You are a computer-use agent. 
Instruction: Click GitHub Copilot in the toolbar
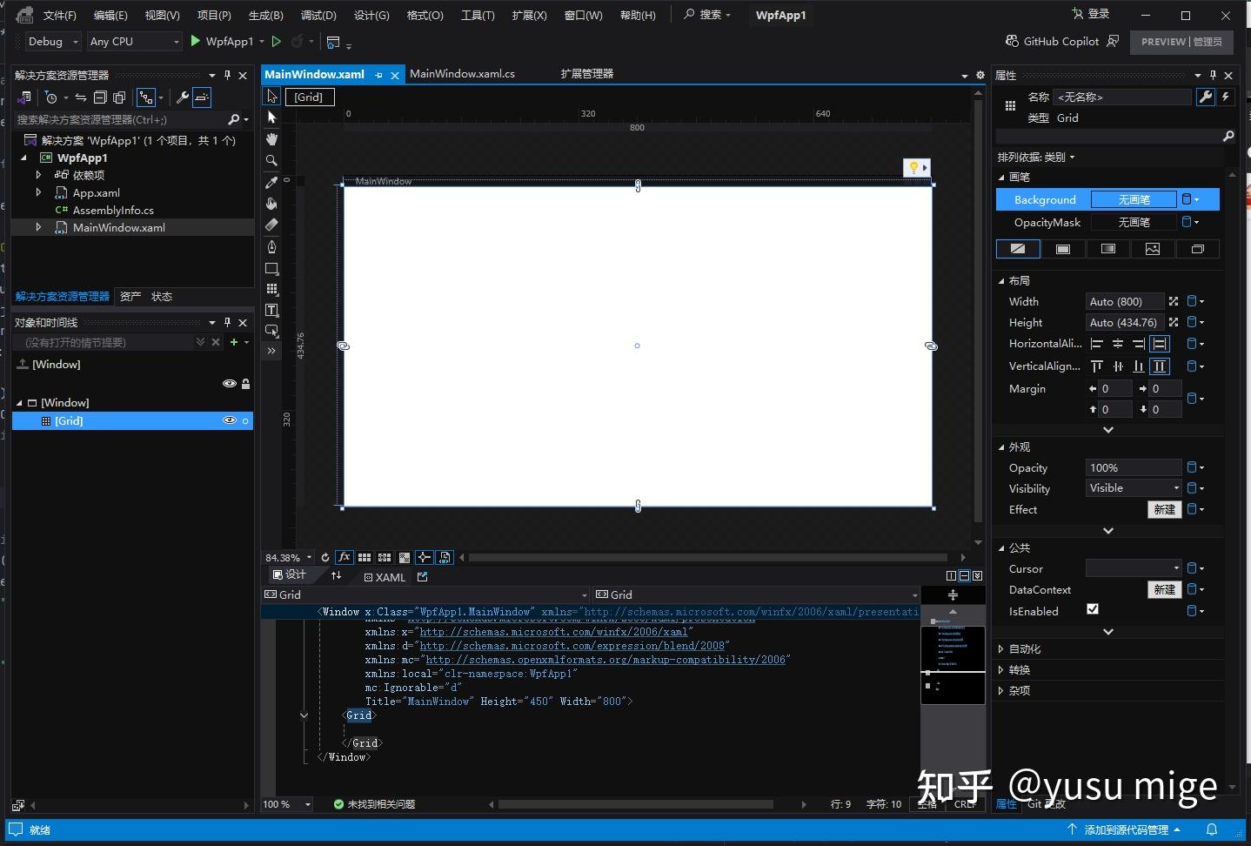click(1061, 41)
